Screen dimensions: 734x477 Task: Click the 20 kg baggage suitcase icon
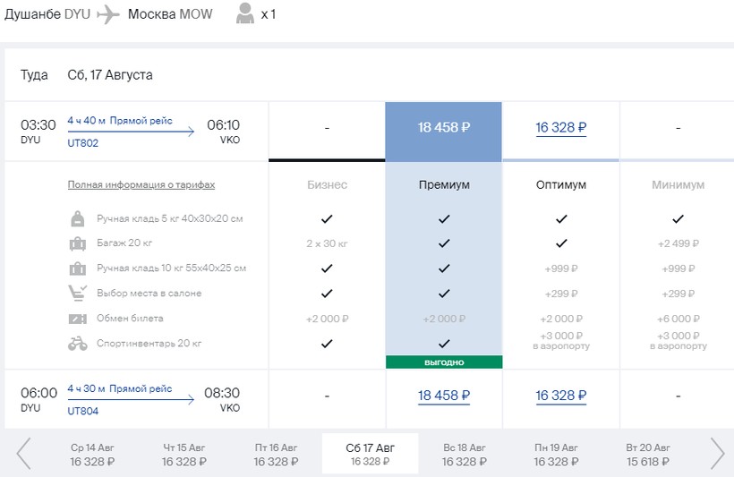78,243
